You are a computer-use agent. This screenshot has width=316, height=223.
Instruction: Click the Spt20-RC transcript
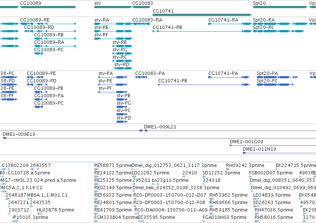point(278,31)
